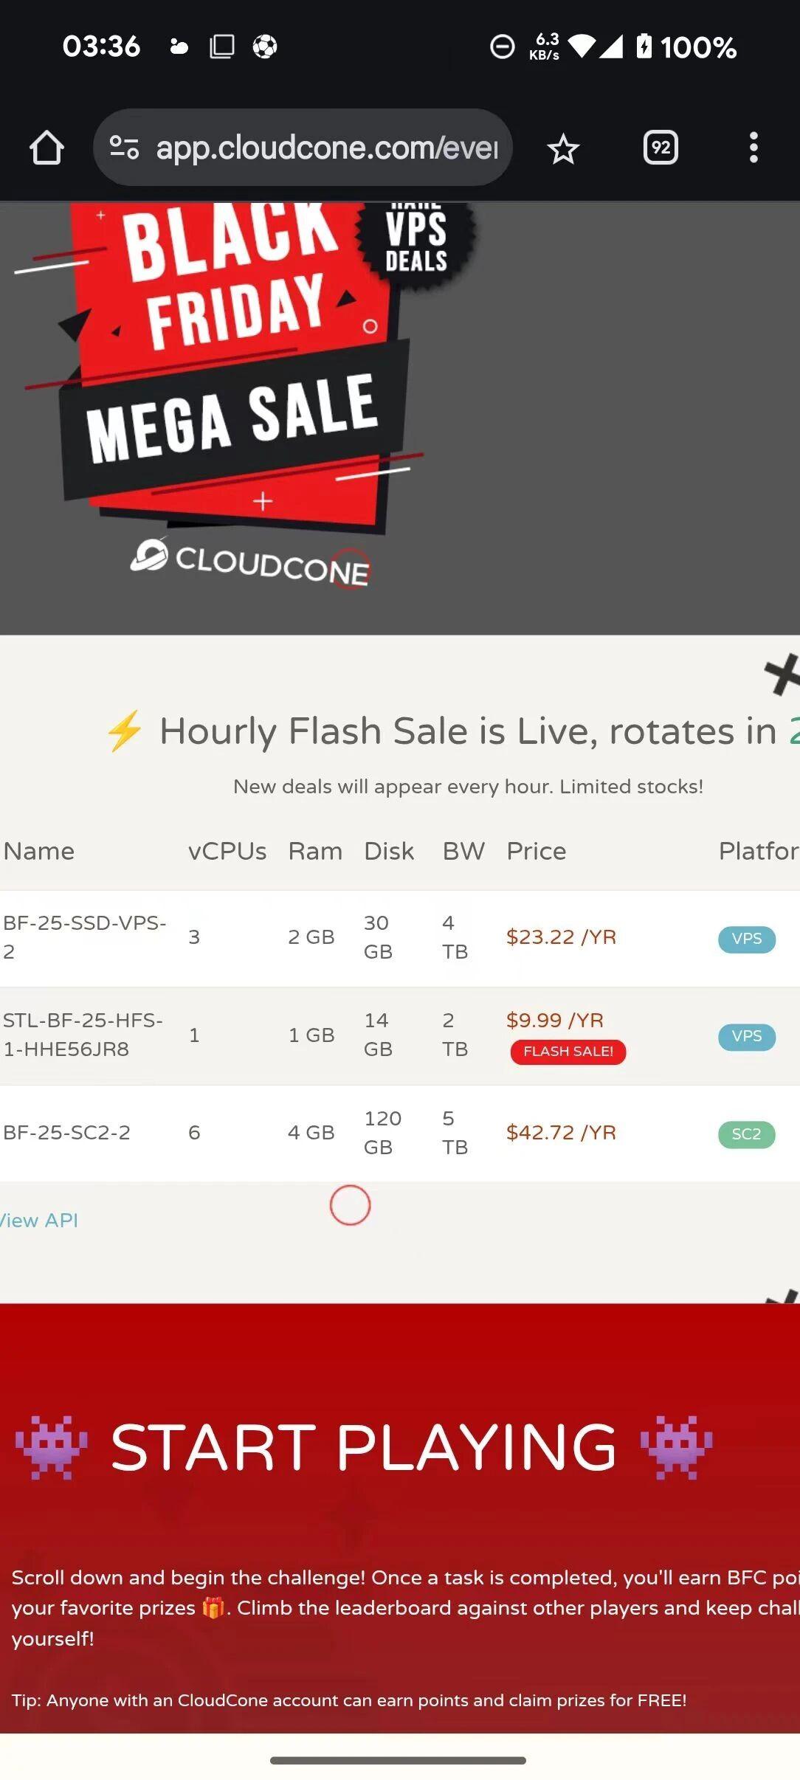Select the BF-25-SC2-2 plan name
Viewport: 800px width, 1780px height.
point(66,1133)
